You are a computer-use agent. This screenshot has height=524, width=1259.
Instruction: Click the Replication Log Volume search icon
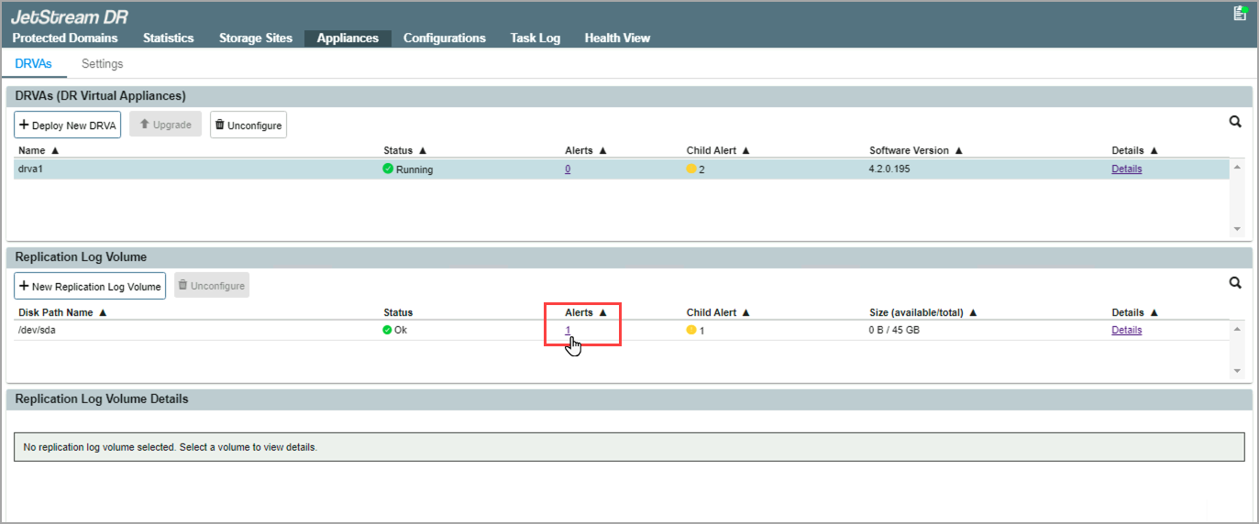click(x=1235, y=283)
